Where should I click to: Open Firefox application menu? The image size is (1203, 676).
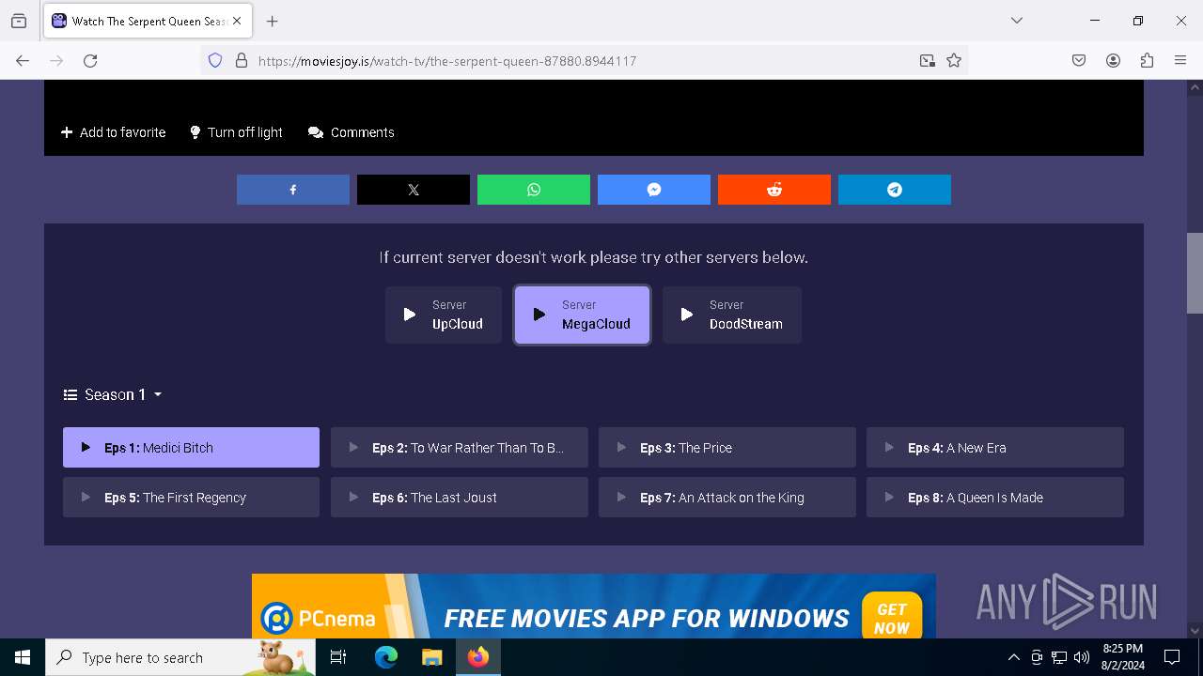(1180, 60)
